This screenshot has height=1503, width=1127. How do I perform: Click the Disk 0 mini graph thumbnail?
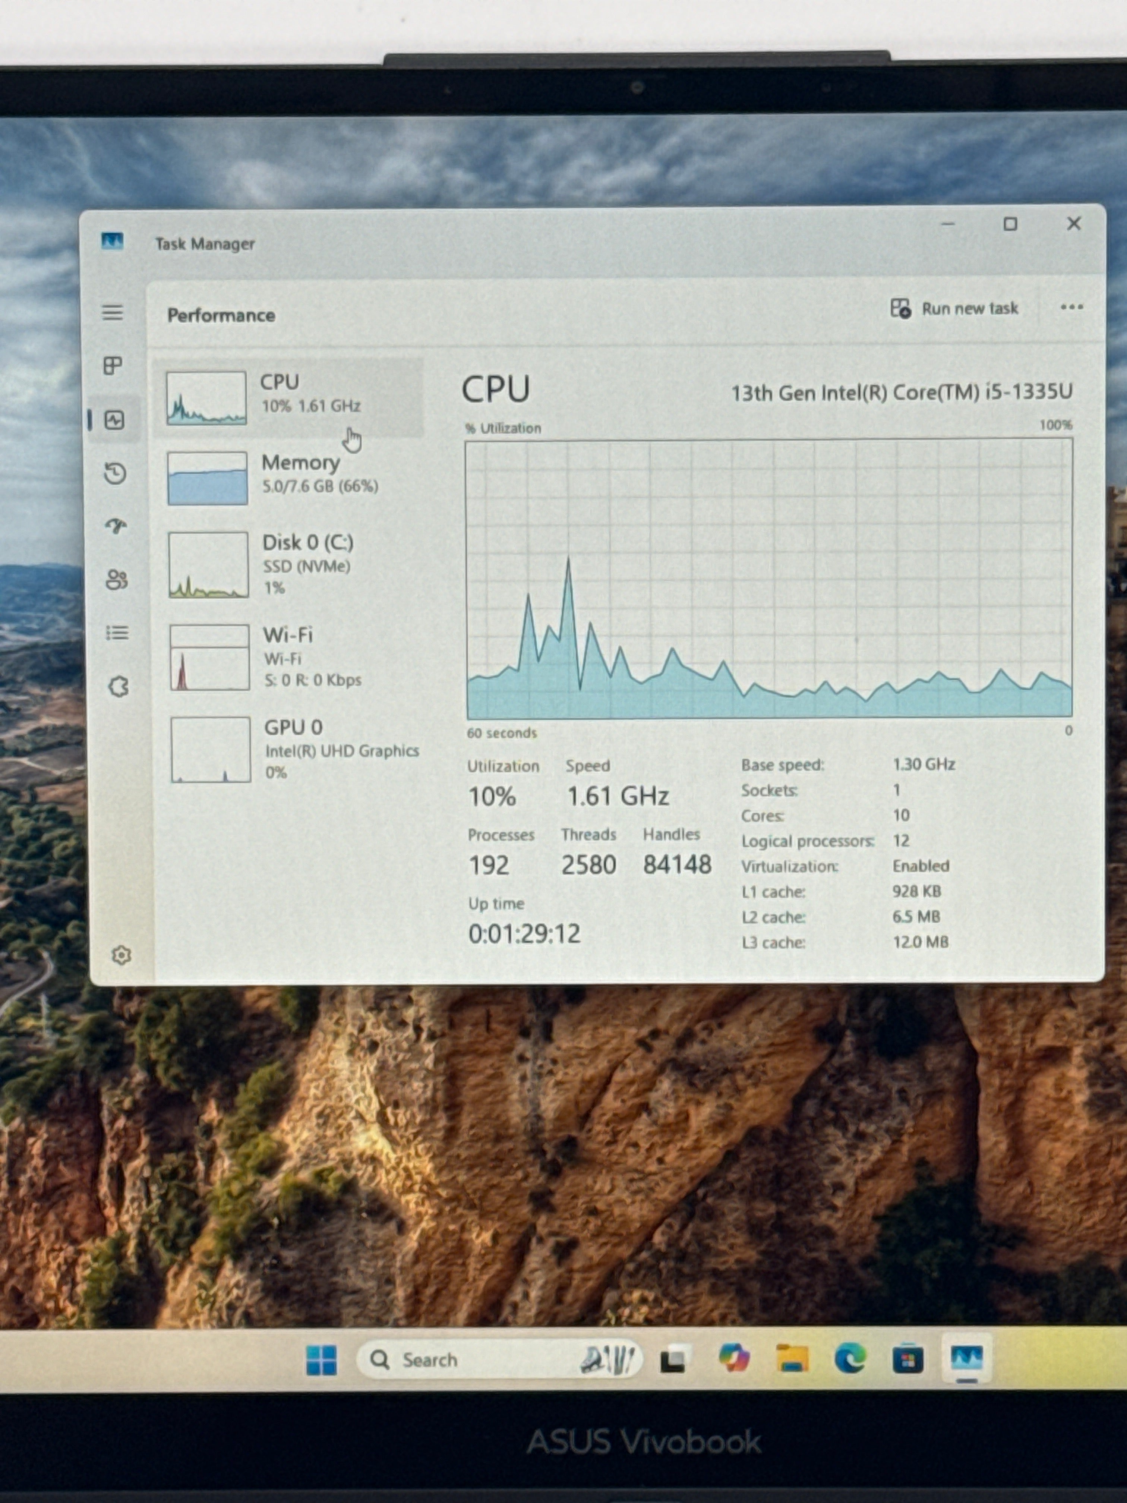pyautogui.click(x=209, y=565)
